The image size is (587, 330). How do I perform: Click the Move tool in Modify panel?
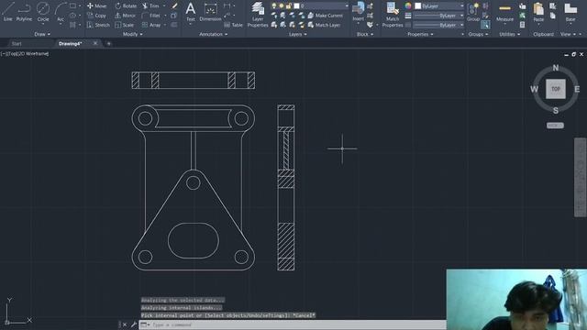(97, 6)
